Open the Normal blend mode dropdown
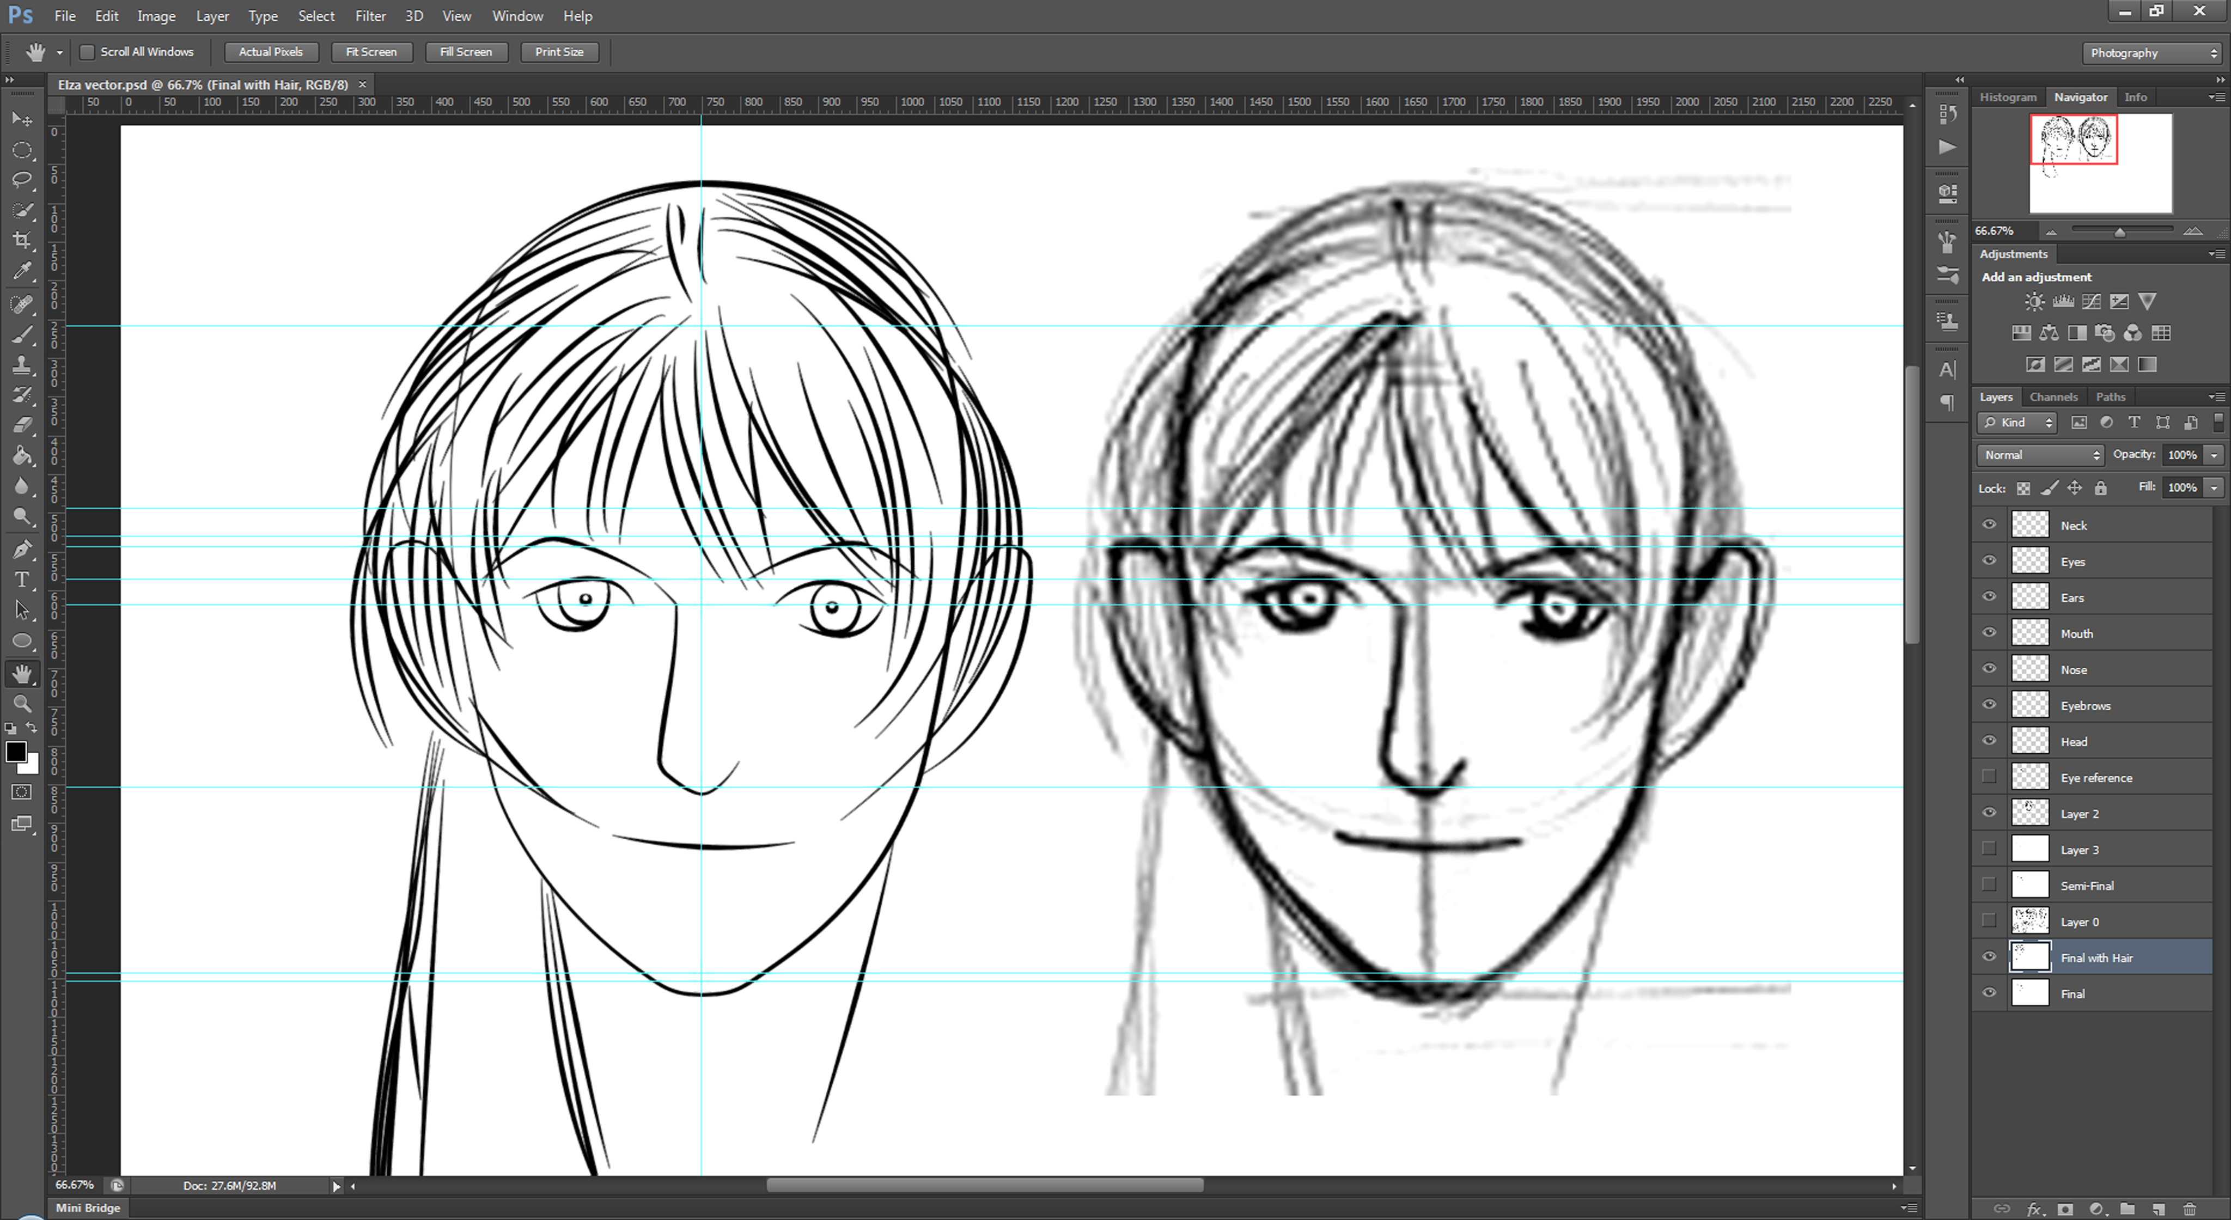This screenshot has width=2231, height=1220. point(2040,455)
